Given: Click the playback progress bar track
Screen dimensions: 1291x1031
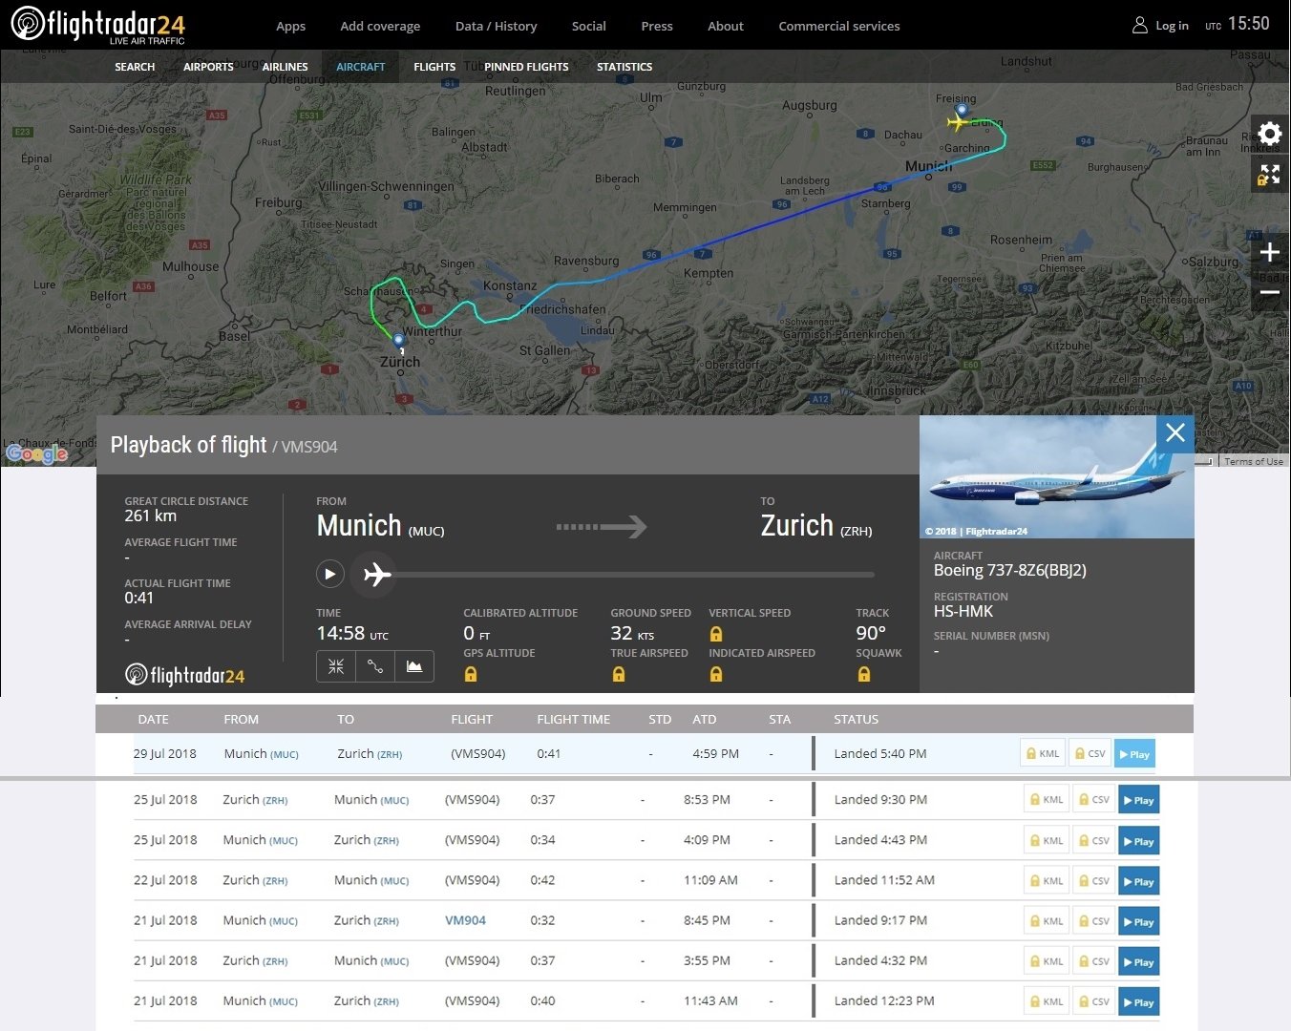Looking at the screenshot, I should (635, 575).
